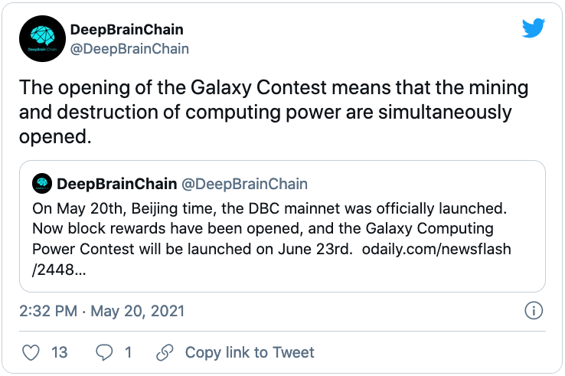Click the quoted tweet's DeepBrainChain name

116,184
